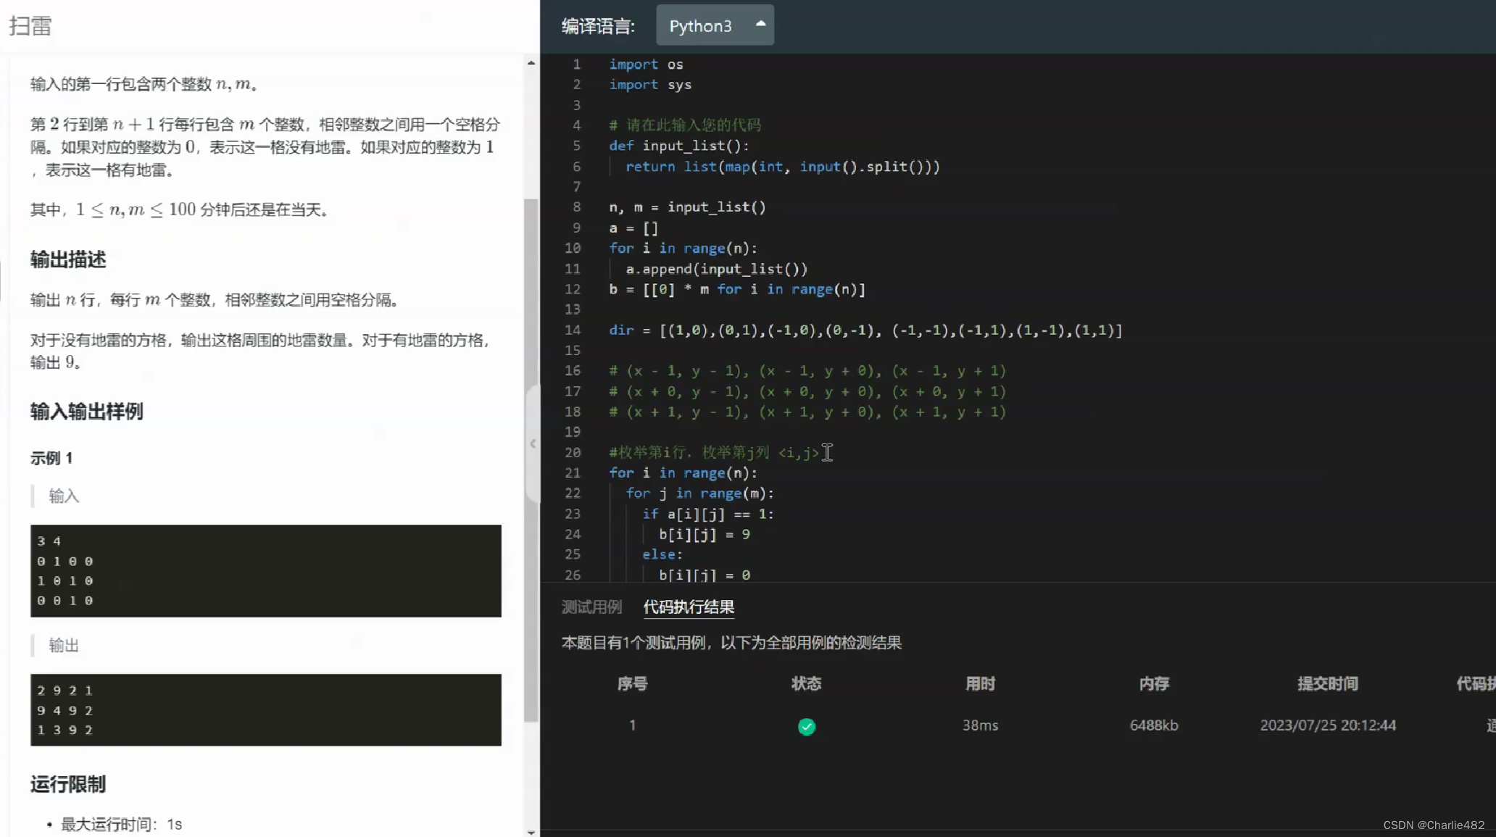Click the import sys code line
Image resolution: width=1496 pixels, height=837 pixels.
650,85
